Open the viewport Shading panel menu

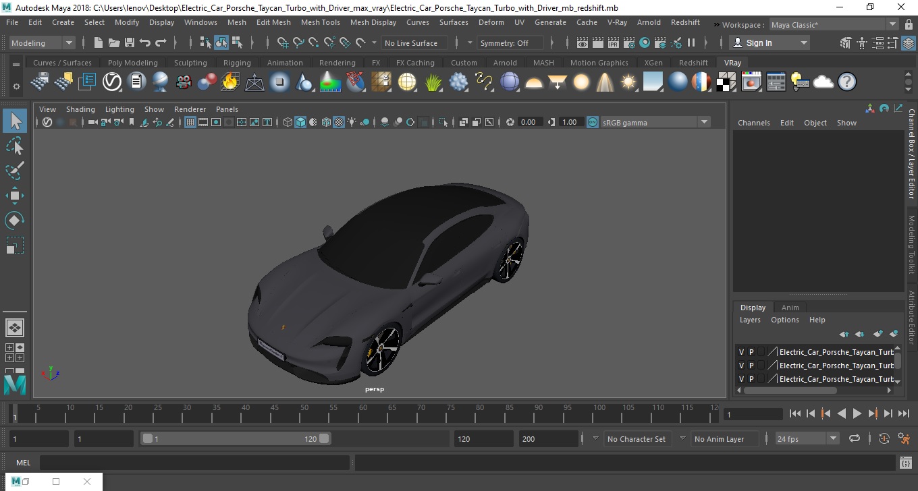[x=80, y=109]
